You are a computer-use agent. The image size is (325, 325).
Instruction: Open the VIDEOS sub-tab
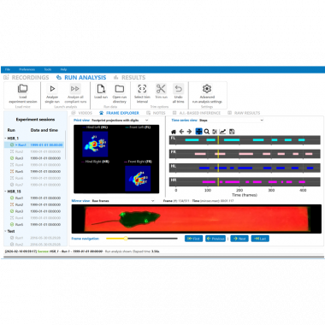pyautogui.click(x=82, y=113)
